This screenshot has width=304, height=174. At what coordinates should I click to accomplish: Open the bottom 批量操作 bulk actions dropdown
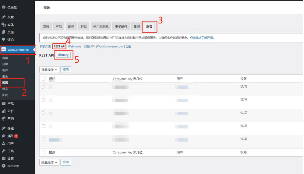49,162
